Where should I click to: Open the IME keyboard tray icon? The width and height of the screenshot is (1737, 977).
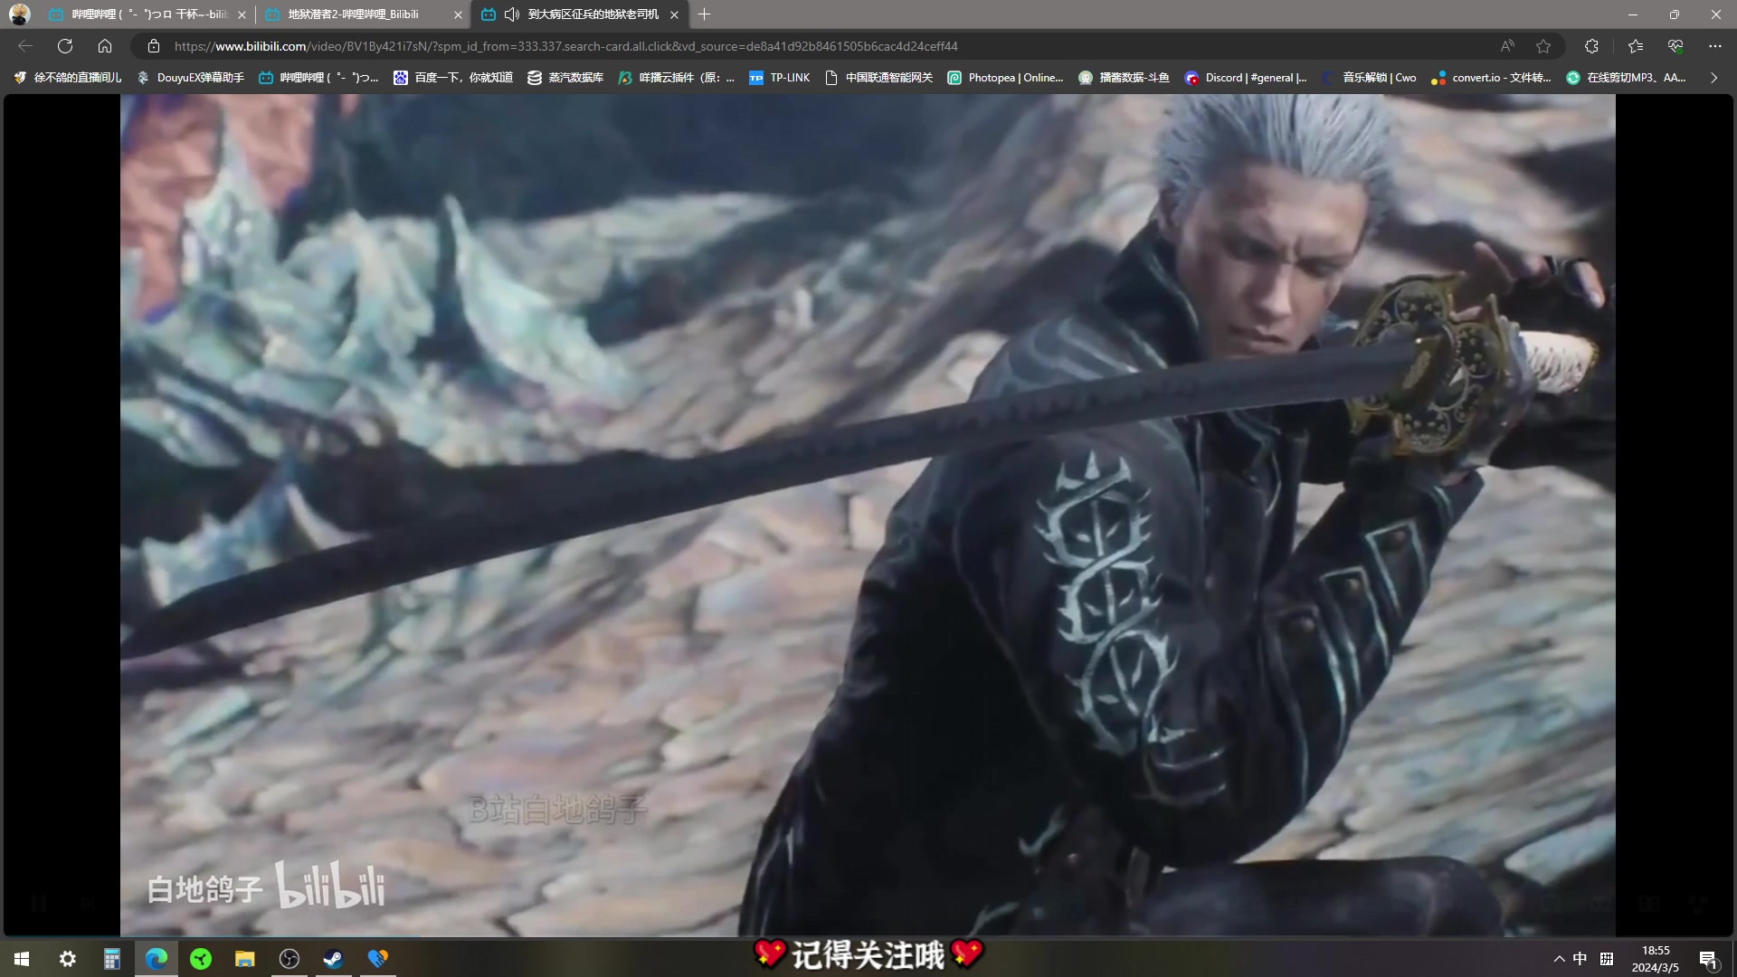pos(1607,959)
